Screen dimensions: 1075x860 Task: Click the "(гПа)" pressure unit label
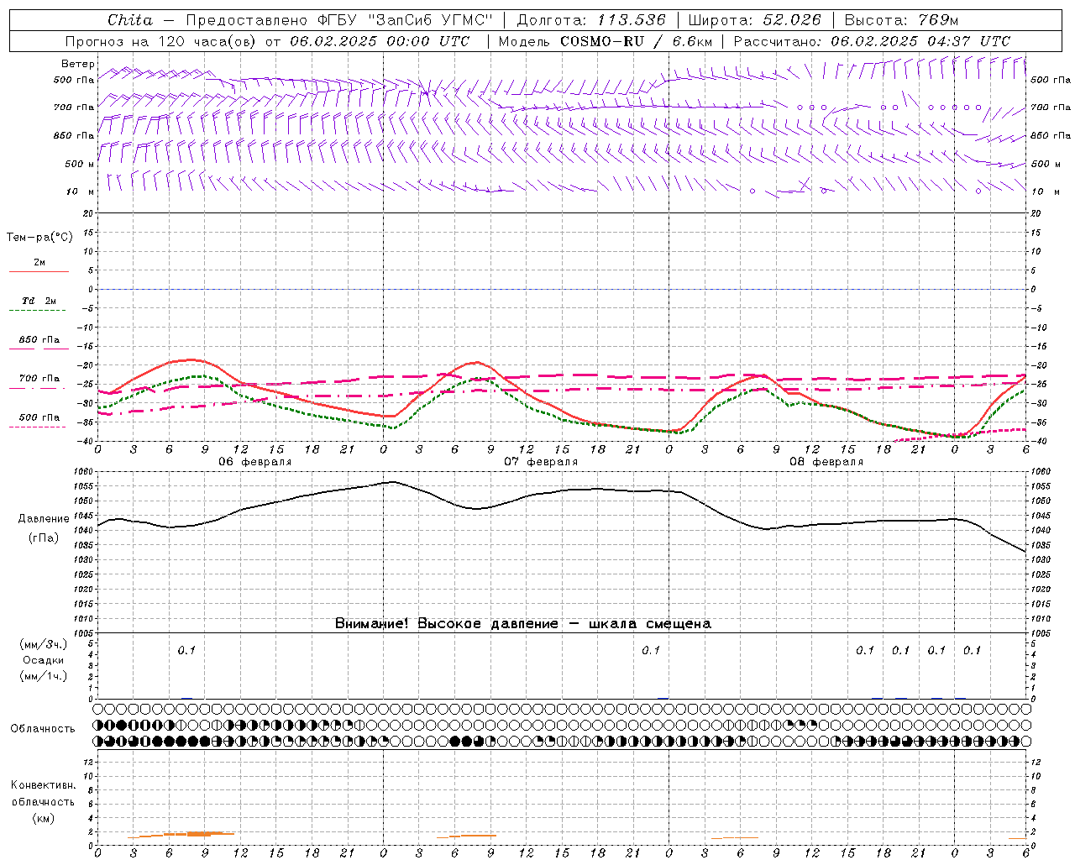tap(44, 538)
